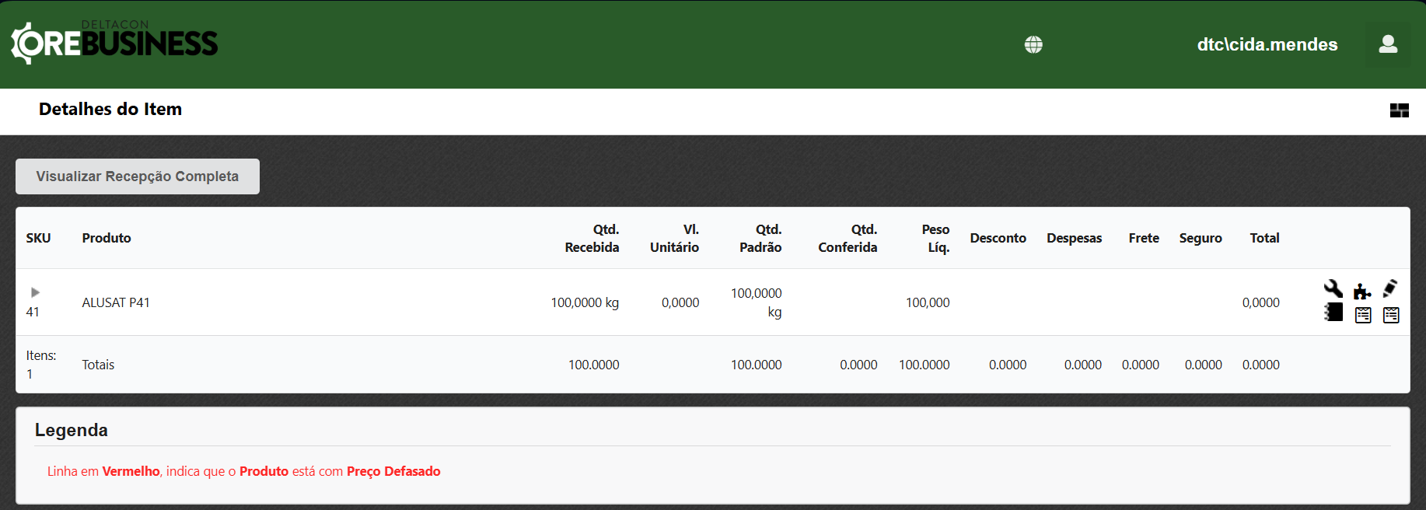
Task: Click the pencil edit icon for ALUSAT P41
Action: (x=1390, y=288)
